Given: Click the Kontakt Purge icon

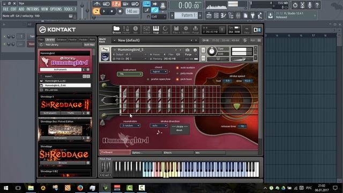Looking at the screenshot, I should [x=195, y=29].
